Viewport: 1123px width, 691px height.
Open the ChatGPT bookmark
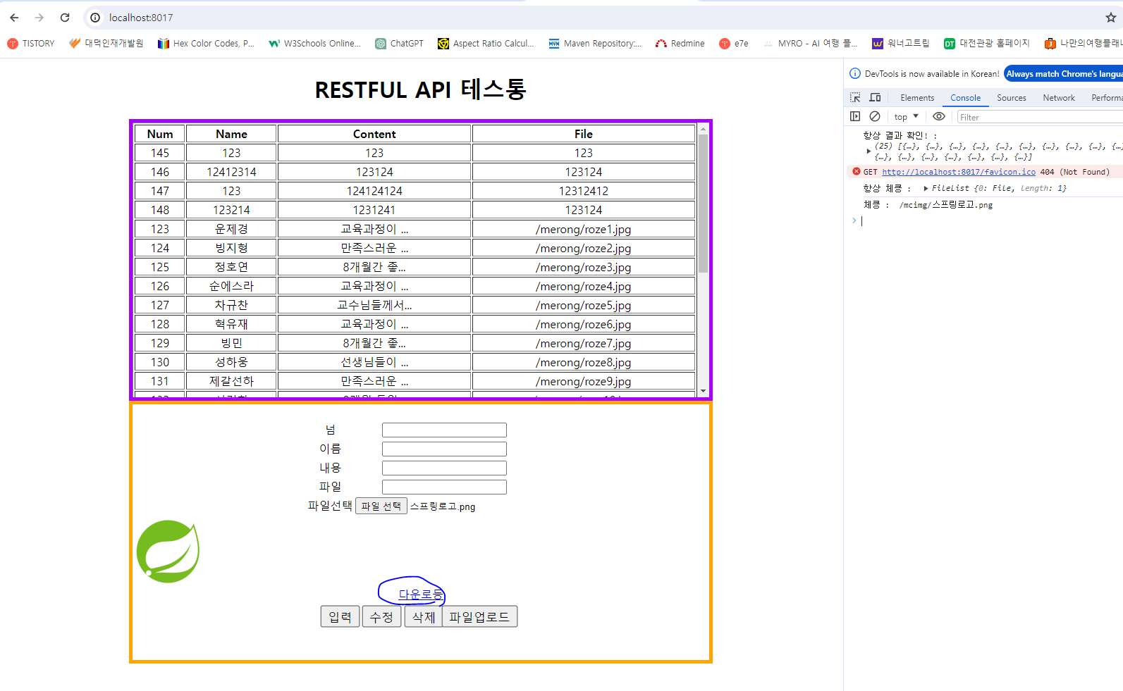(x=400, y=44)
